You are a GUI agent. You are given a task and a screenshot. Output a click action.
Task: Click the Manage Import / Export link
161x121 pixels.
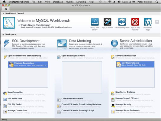click(x=127, y=98)
